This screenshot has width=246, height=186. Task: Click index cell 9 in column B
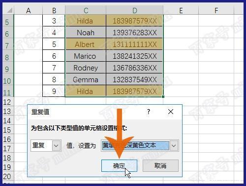54,91
